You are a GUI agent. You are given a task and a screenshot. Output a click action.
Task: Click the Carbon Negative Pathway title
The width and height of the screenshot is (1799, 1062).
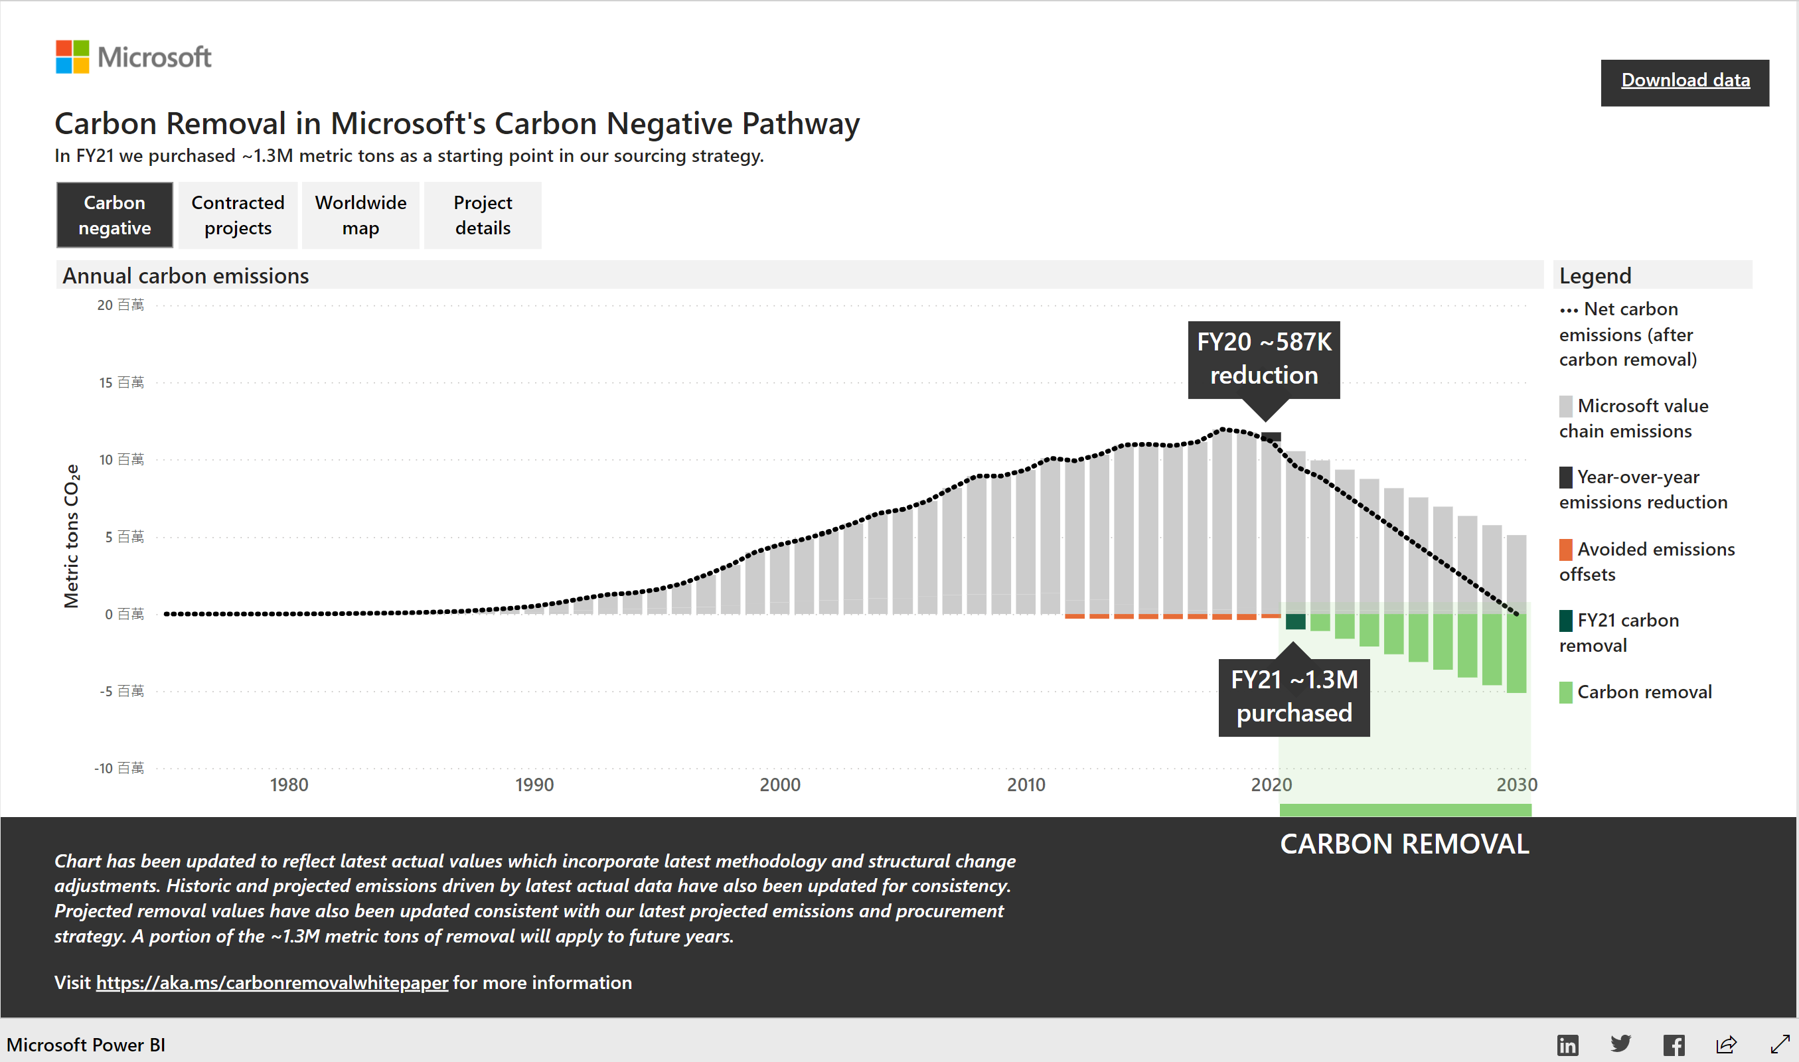tap(457, 124)
